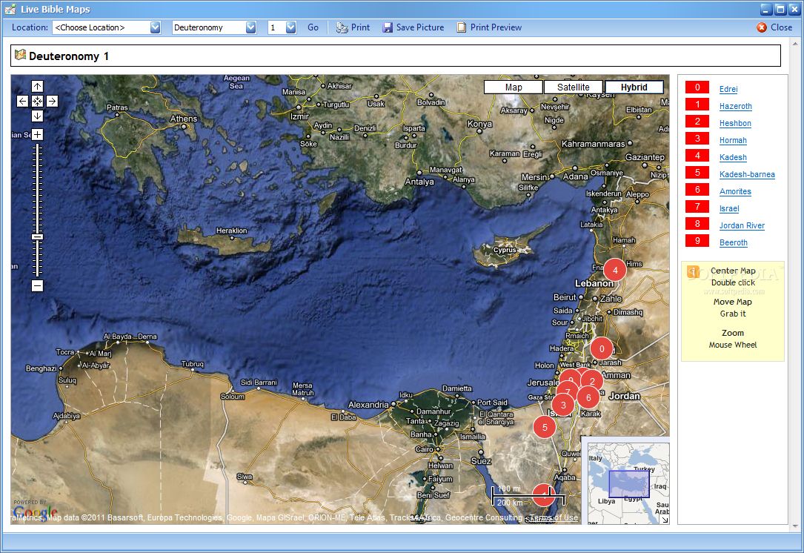Viewport: 804px width, 553px height.
Task: Click red number box 9 in legend
Action: (x=697, y=241)
